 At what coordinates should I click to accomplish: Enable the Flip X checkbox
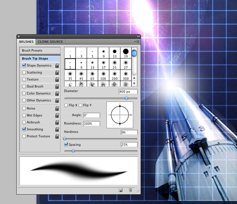tap(66, 105)
